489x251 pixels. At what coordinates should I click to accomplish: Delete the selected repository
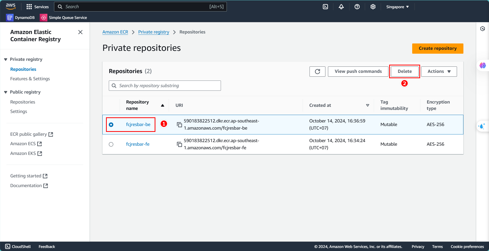pyautogui.click(x=405, y=72)
